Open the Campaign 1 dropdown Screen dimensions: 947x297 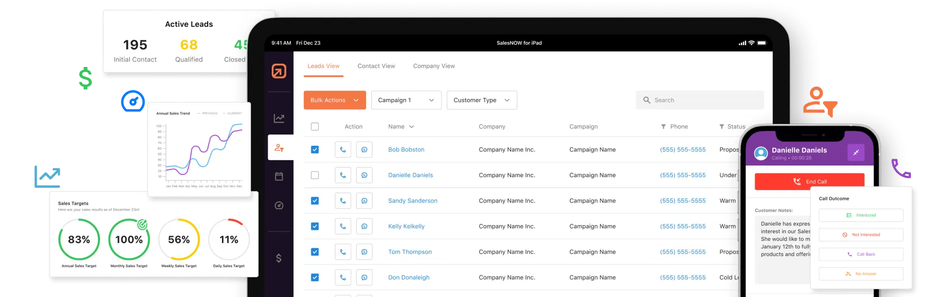[x=406, y=100]
